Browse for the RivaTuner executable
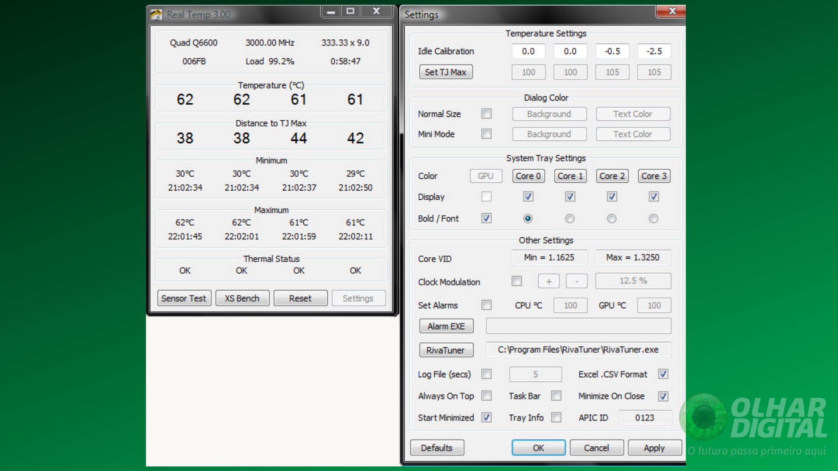Screen dimensions: 838x471 (x=446, y=350)
